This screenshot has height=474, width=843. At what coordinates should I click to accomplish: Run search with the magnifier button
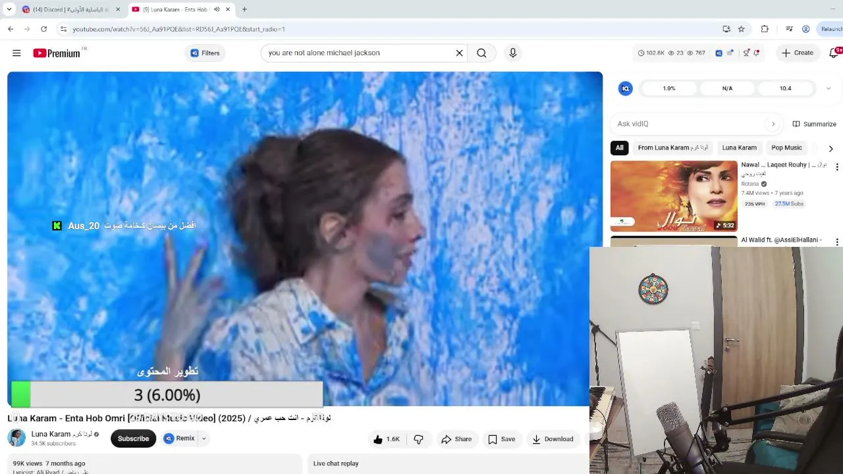click(481, 53)
